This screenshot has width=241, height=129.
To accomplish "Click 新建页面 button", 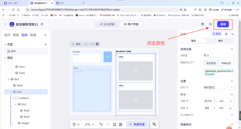I will 137,124.
